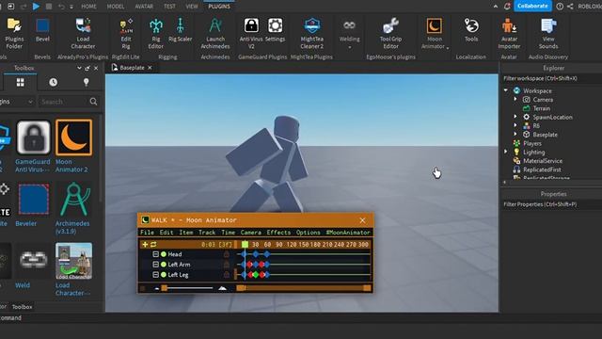Open the Rig Scaler tool
The height and width of the screenshot is (339, 602).
click(180, 29)
